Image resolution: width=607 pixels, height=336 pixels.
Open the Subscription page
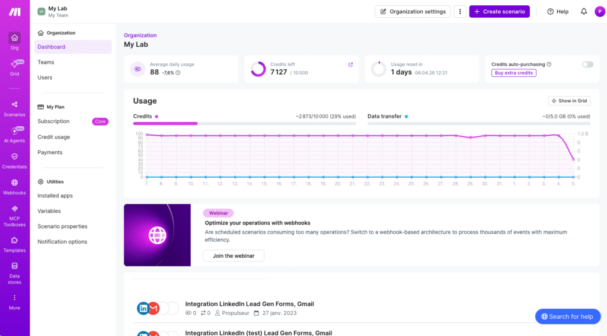click(x=53, y=121)
